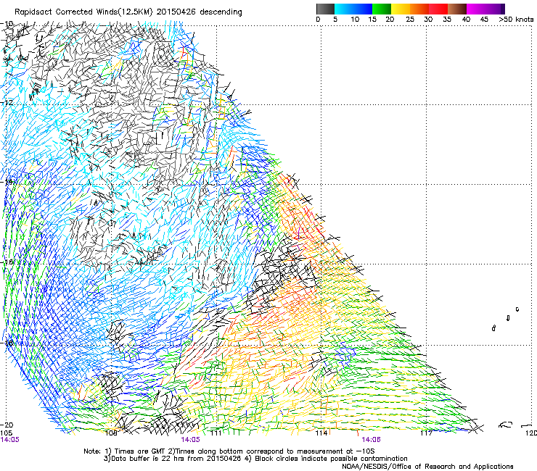The height and width of the screenshot is (471, 537).
Task: Click the latitude label "-20" on the left axis
Action: pyautogui.click(x=7, y=425)
